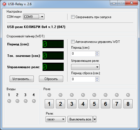
Task: Toggle relay number 6 button
Action: (105, 104)
